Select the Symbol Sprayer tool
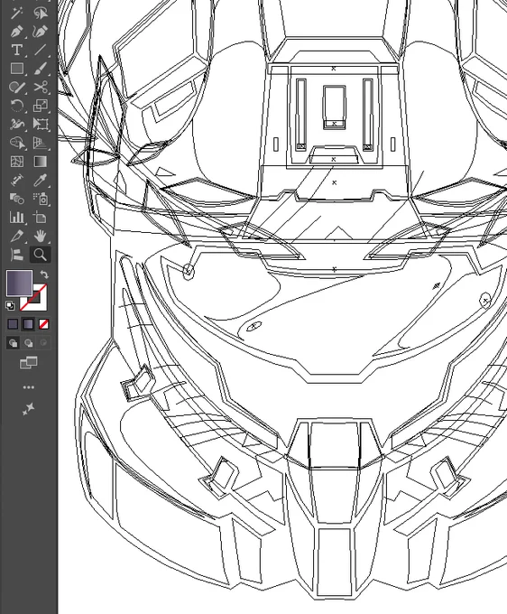The image size is (507, 614). point(41,199)
